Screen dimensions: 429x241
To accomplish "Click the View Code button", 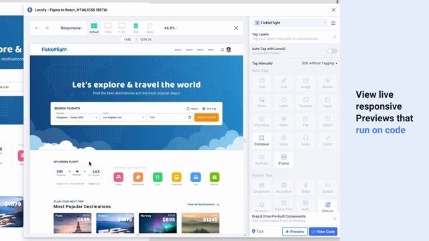I will pyautogui.click(x=323, y=232).
